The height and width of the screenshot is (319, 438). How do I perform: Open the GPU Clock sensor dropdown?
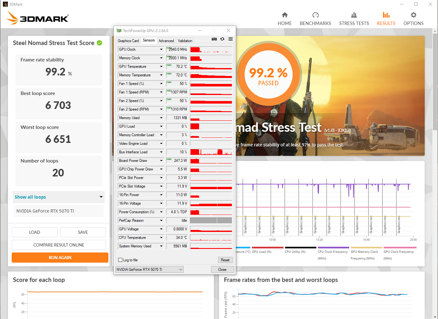161,49
